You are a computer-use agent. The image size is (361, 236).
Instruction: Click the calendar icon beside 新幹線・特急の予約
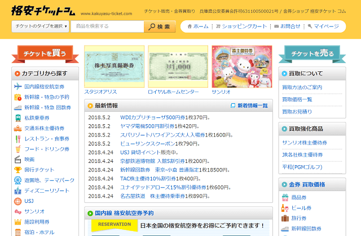tap(17, 97)
